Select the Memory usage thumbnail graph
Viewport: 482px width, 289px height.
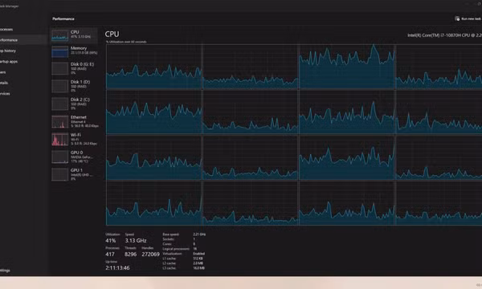[x=60, y=51]
